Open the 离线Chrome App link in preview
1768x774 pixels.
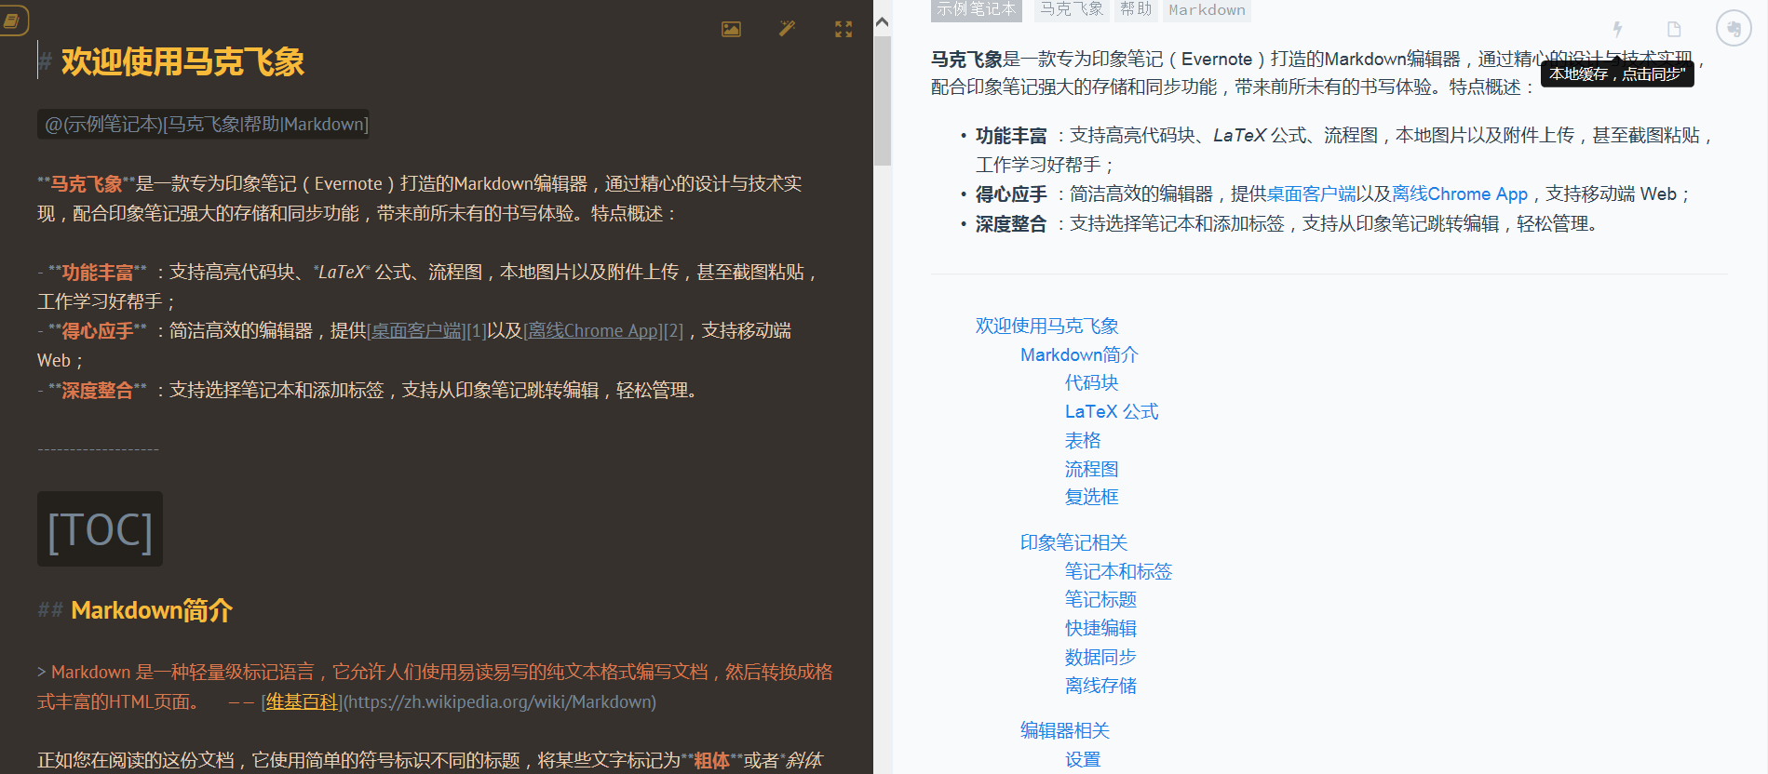coord(1460,194)
